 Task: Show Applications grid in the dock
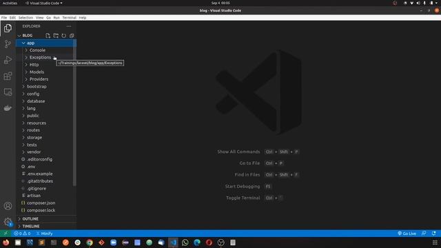(435, 242)
